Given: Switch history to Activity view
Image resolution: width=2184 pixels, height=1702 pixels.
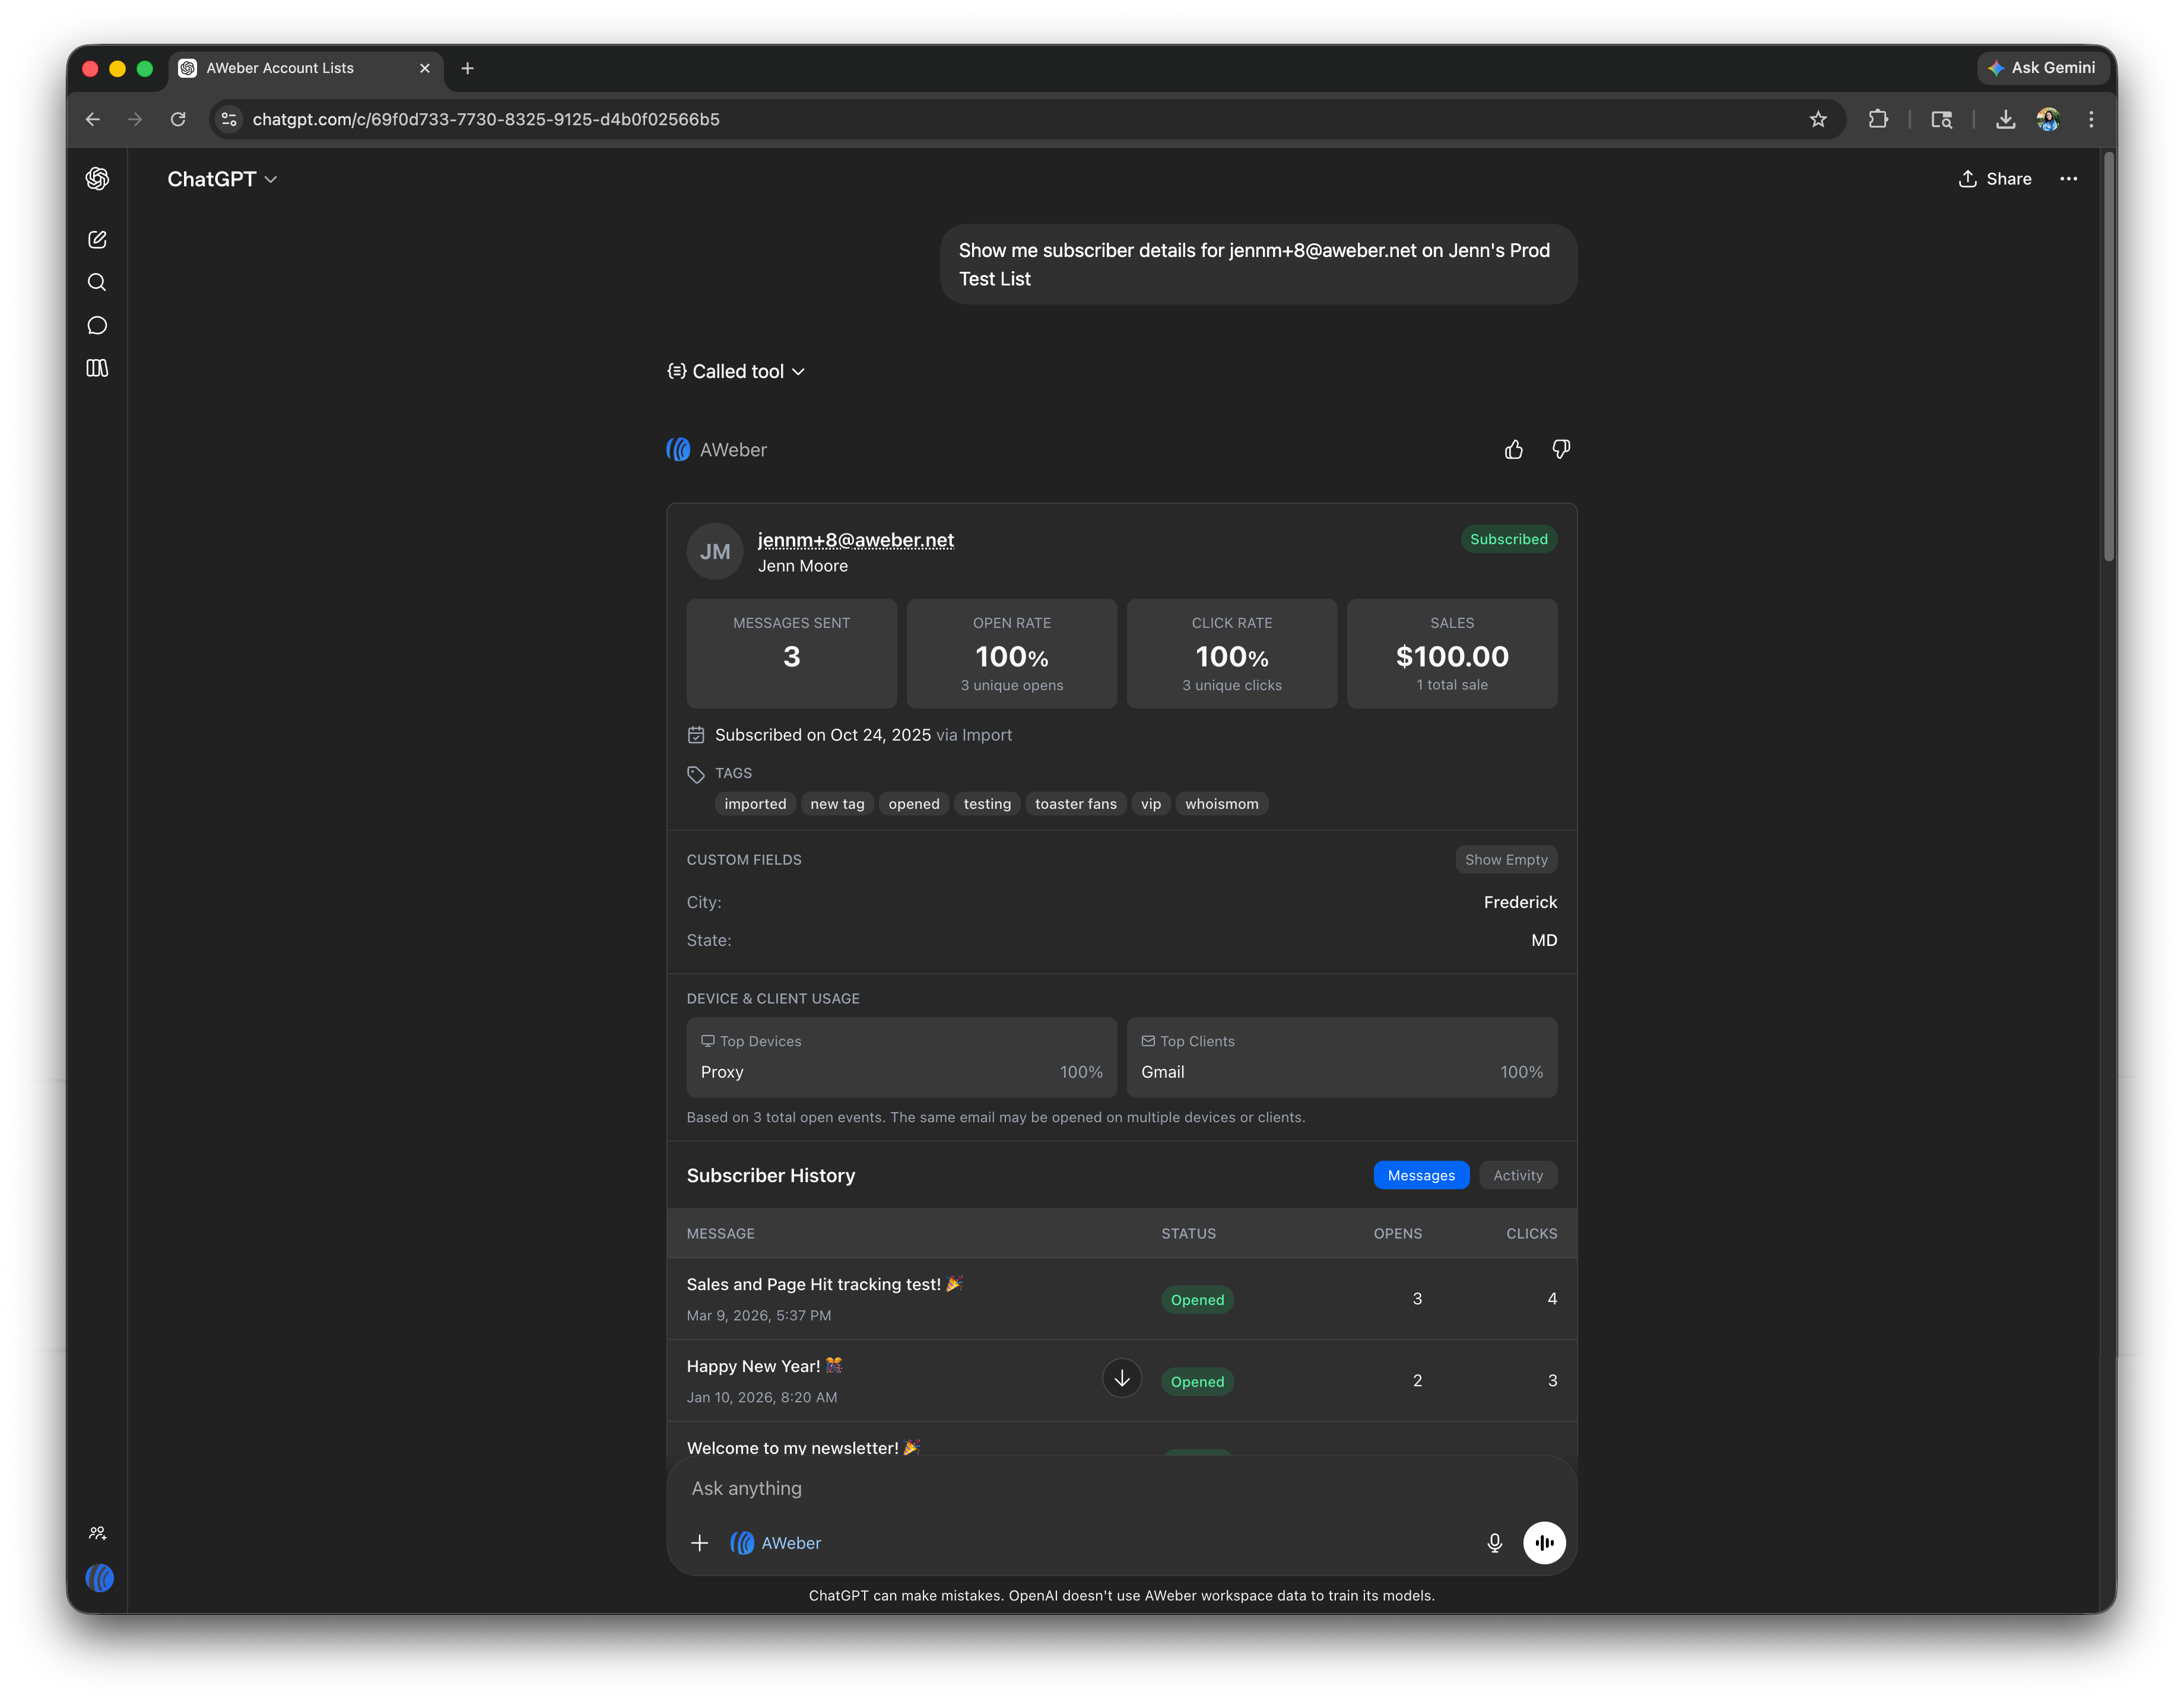Looking at the screenshot, I should coord(1517,1176).
